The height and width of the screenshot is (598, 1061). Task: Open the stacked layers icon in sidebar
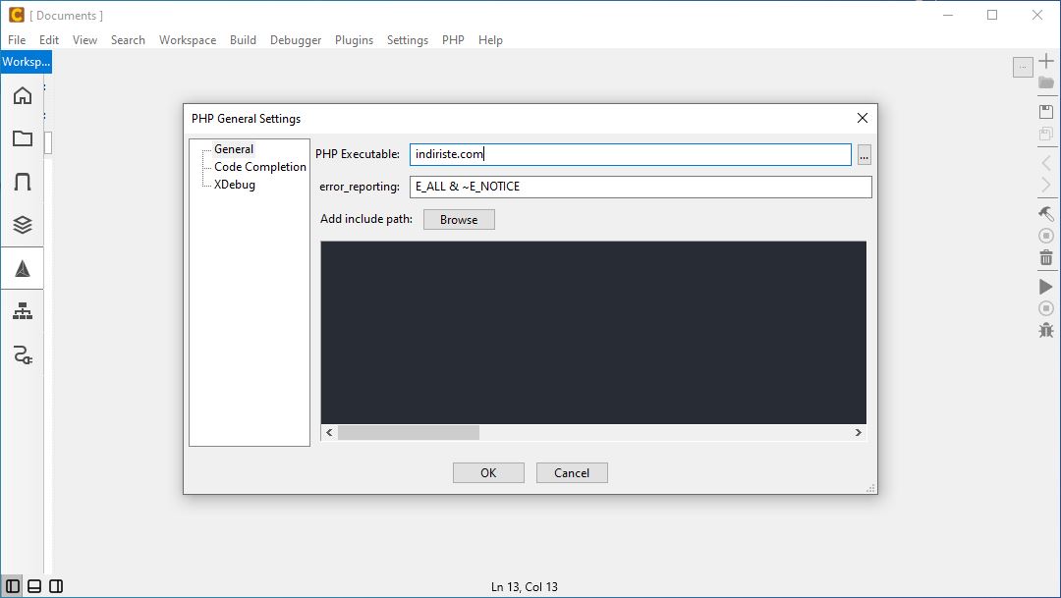(23, 225)
